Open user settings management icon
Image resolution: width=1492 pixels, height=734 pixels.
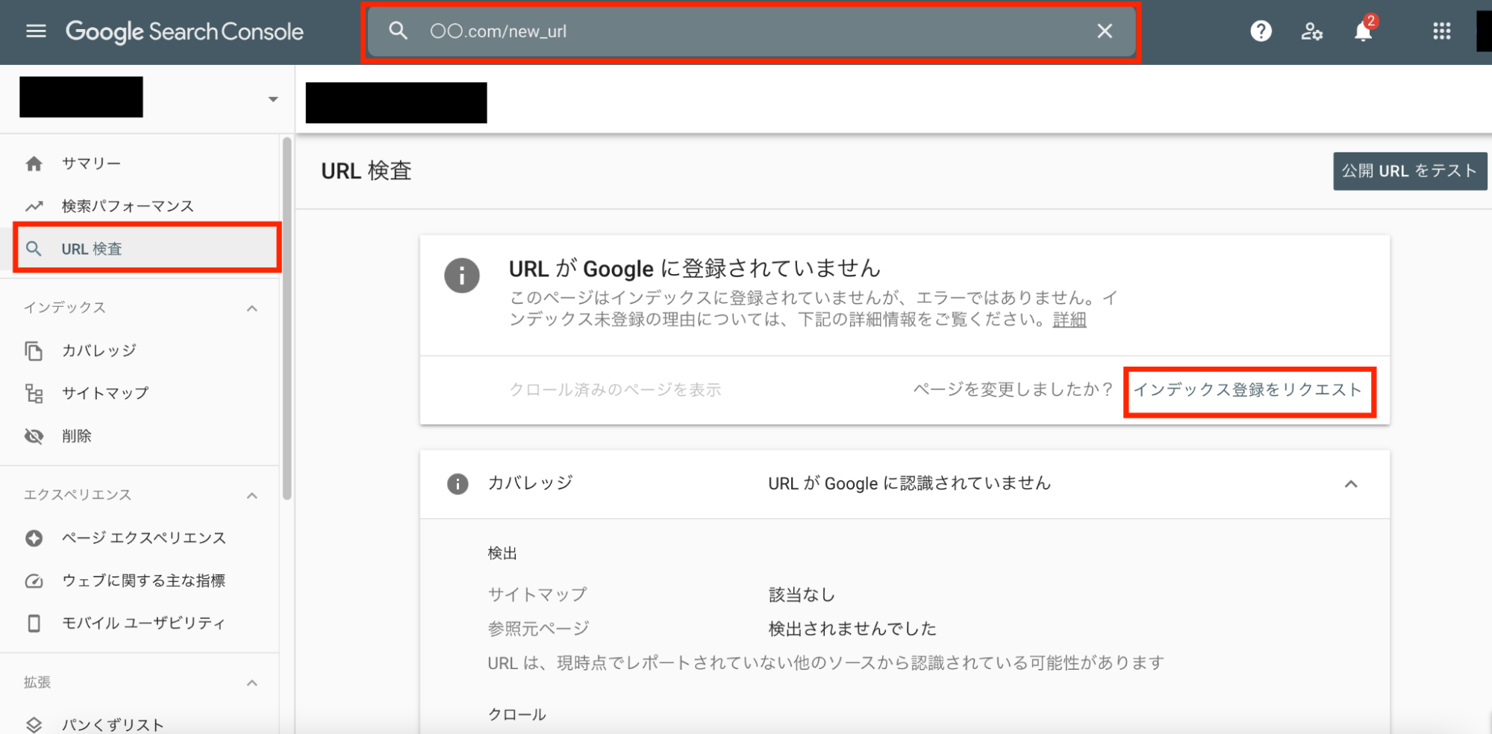coord(1311,31)
